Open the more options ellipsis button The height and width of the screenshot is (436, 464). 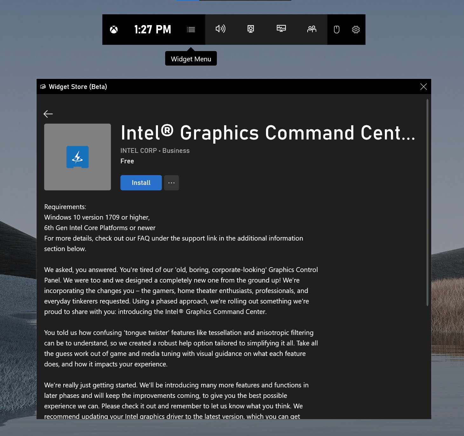[x=171, y=183]
